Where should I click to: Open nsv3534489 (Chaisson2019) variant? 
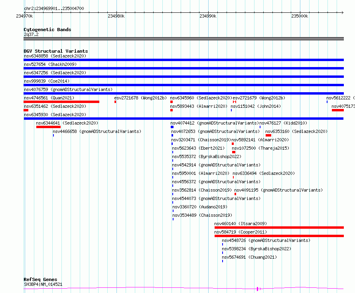tap(202, 215)
